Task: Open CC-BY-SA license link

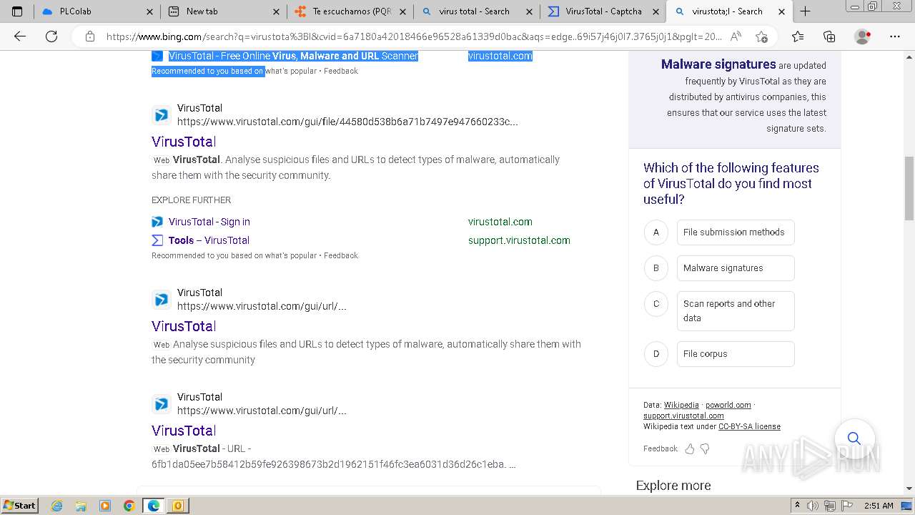Action: [x=749, y=426]
